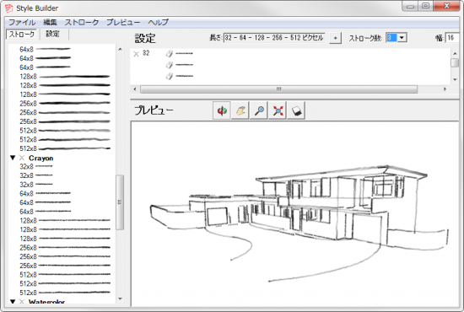This screenshot has width=464, height=312.
Task: Select the first 128x8 stroke above Crayon
Action: [65, 77]
